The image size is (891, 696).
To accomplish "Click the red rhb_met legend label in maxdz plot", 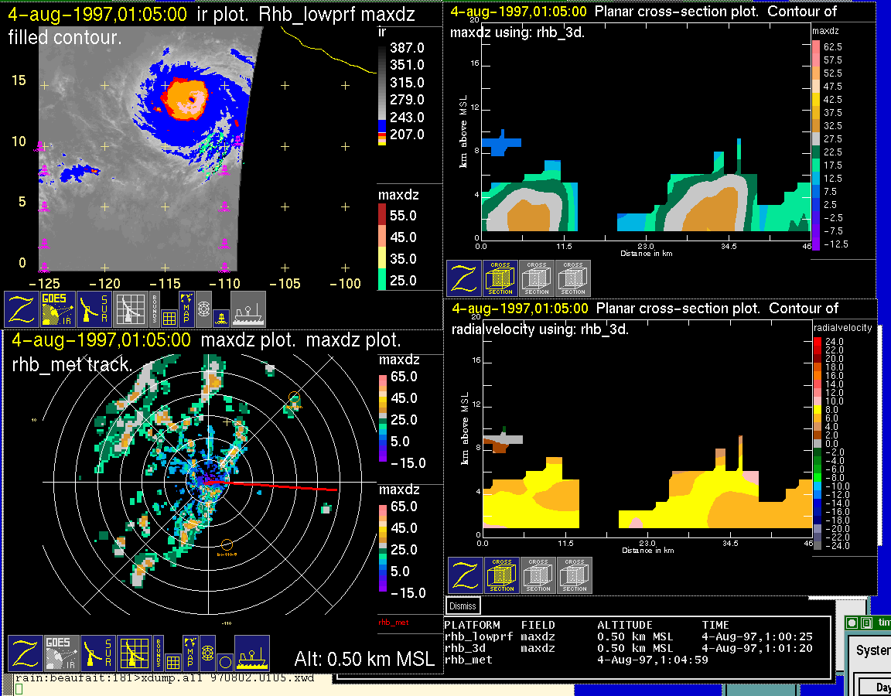I will [393, 623].
